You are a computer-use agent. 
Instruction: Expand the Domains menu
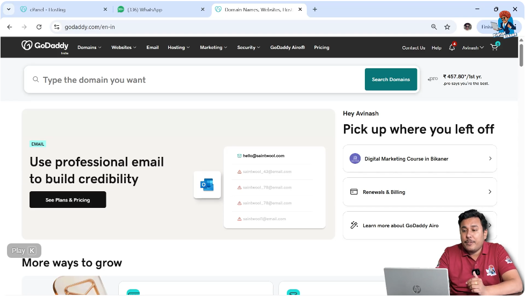click(x=89, y=47)
